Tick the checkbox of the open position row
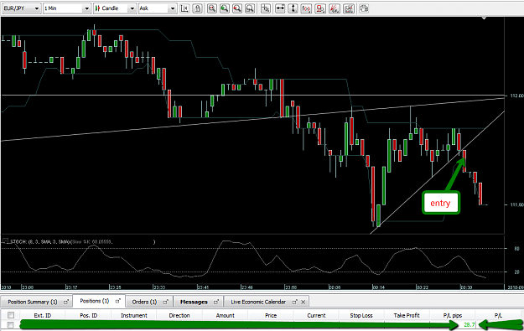 point(11,324)
